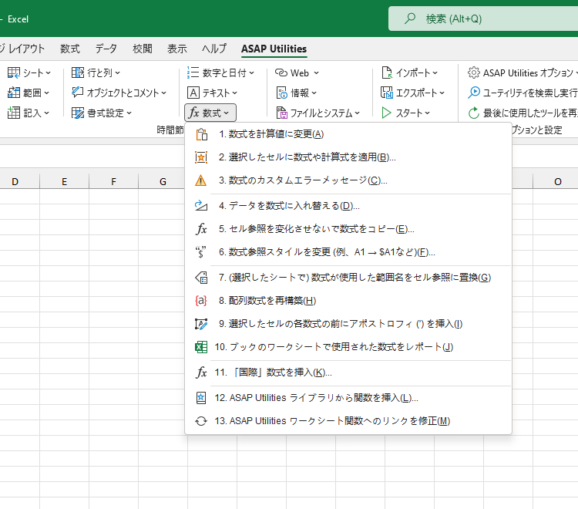Screen dimensions: 578x509
Task: Select column E header
Action: tap(64, 182)
